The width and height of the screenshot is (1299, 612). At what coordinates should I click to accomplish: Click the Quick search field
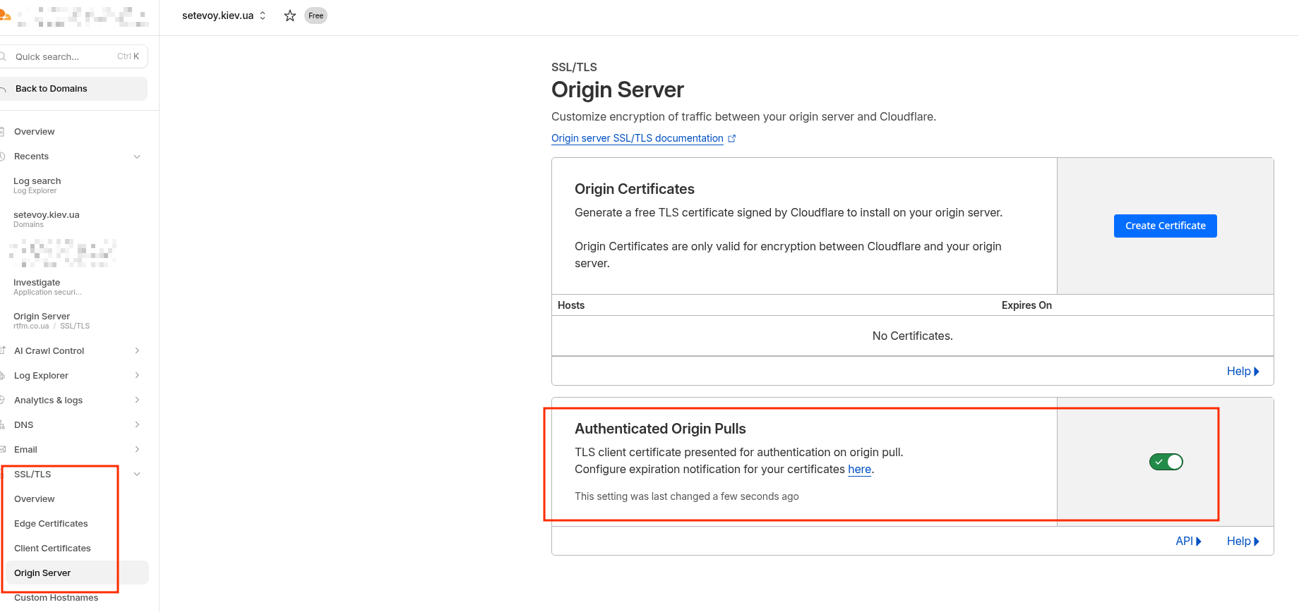(x=64, y=57)
